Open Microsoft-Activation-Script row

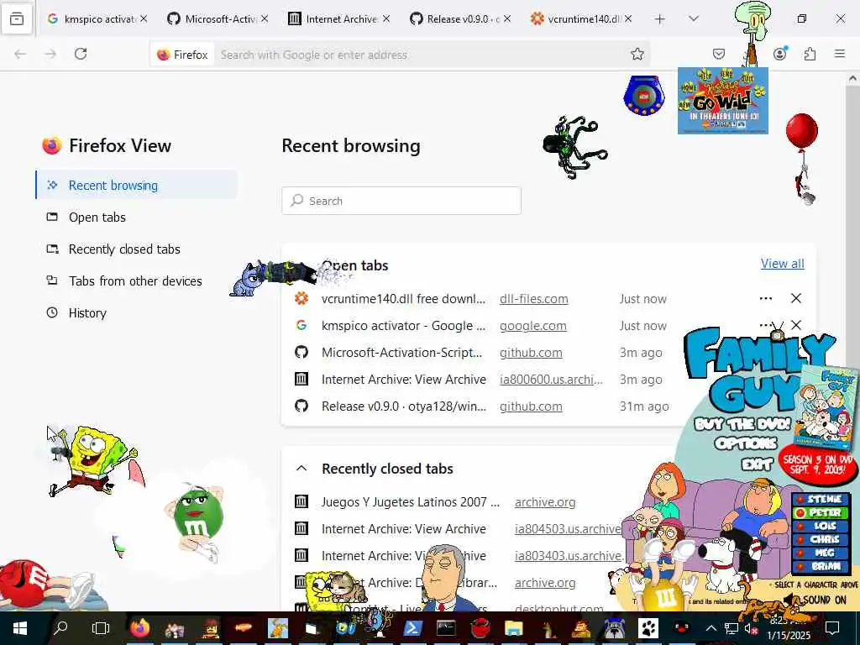tap(402, 353)
